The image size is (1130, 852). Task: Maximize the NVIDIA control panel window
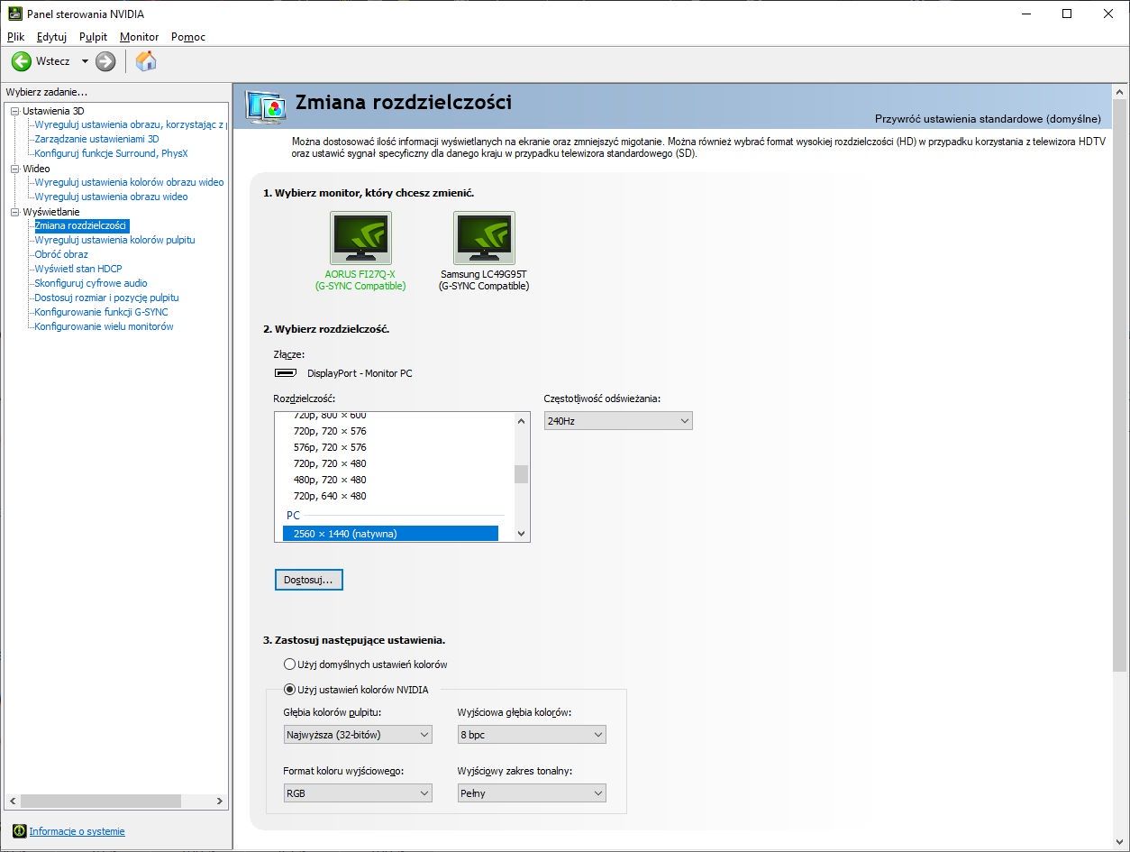(1067, 14)
